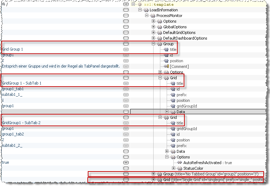Viewport: 270px width, 186px height.
Task: Click the LoadInformation element icon
Action: [146, 10]
